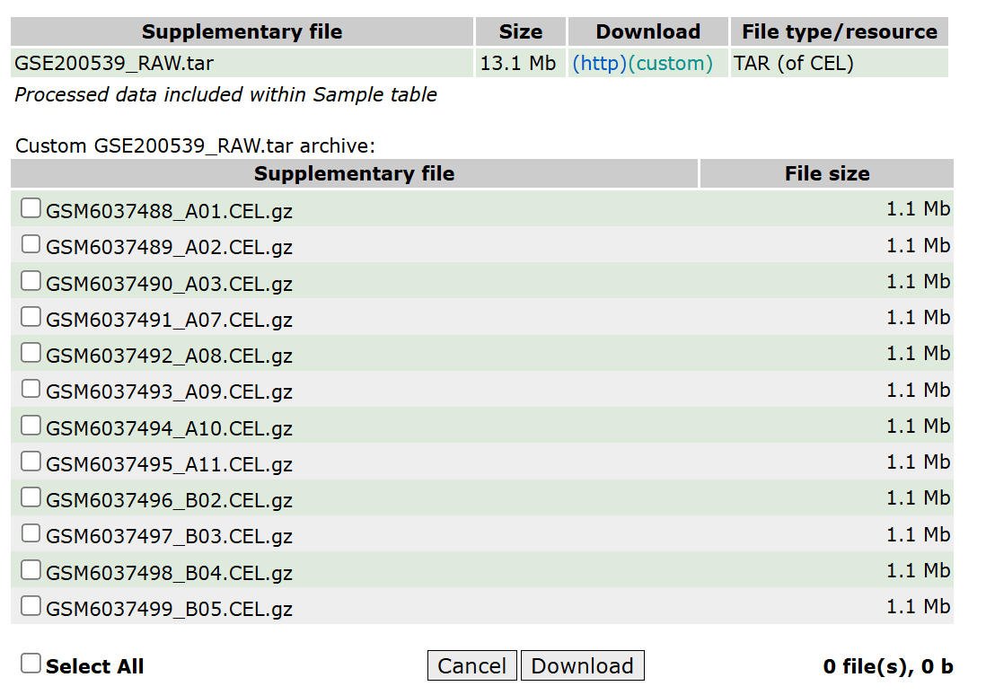Tick GSM6037496_B02.CEL.gz checkbox
The height and width of the screenshot is (695, 986).
(x=31, y=497)
